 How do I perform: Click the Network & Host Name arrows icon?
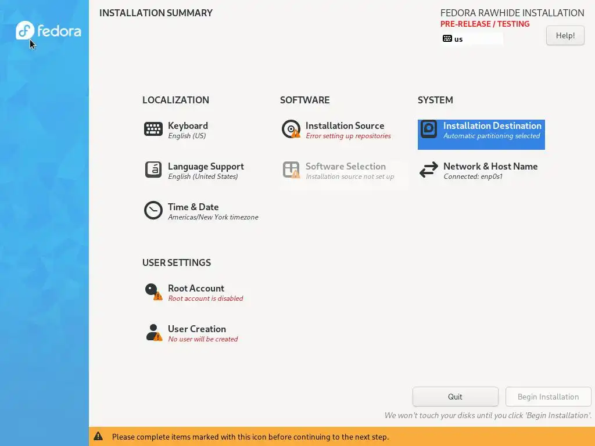pyautogui.click(x=429, y=170)
